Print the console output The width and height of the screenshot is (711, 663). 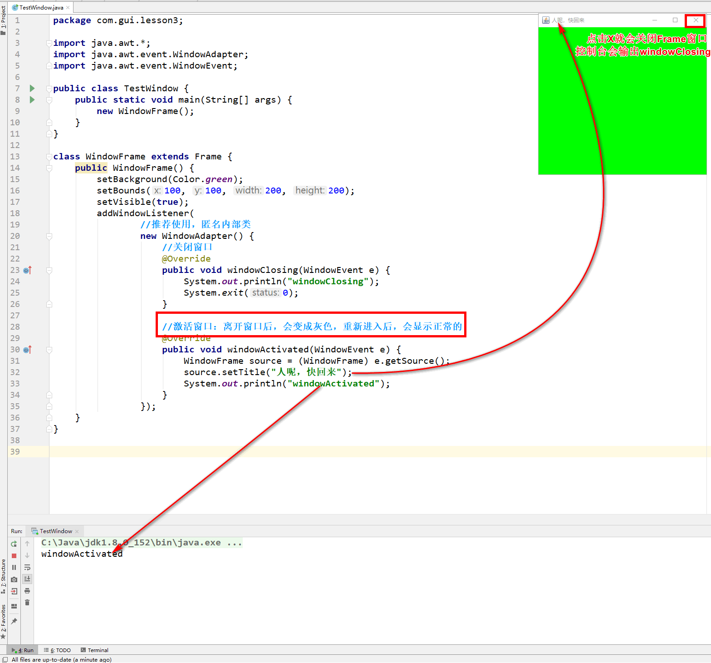(27, 591)
